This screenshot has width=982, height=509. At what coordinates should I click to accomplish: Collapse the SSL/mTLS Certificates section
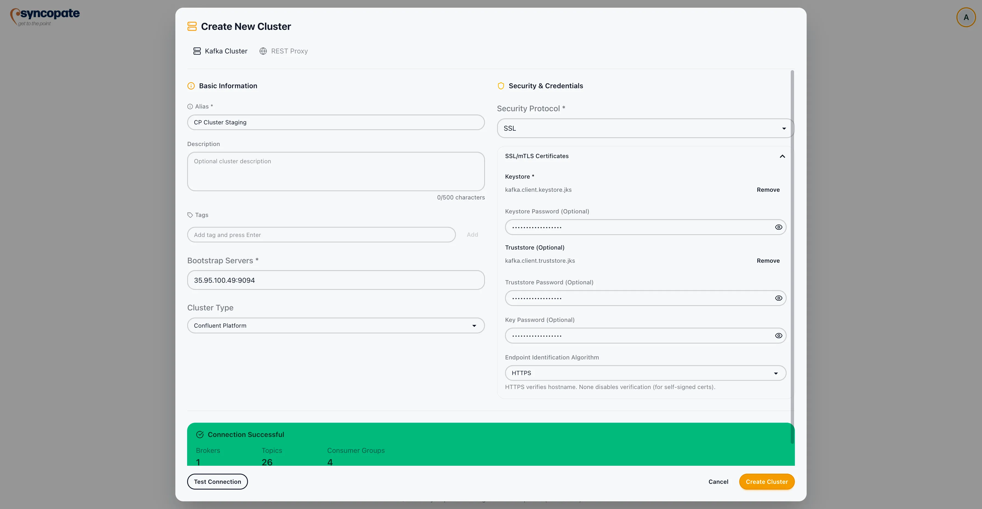click(x=782, y=156)
